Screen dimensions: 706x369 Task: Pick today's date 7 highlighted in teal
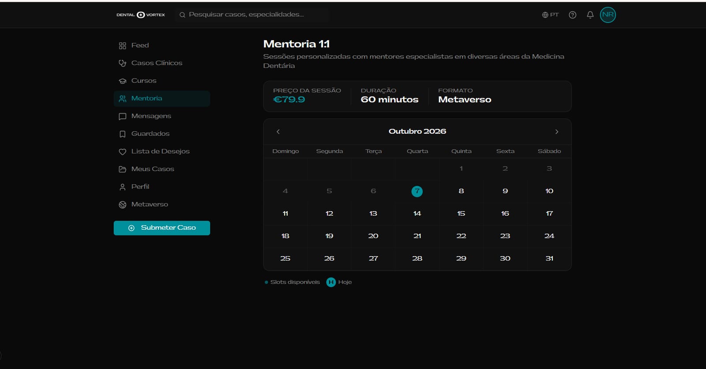(x=417, y=191)
